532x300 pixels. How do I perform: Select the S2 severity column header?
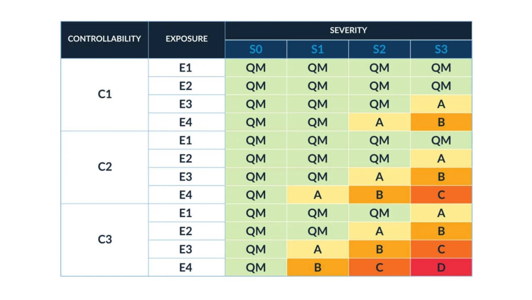379,50
